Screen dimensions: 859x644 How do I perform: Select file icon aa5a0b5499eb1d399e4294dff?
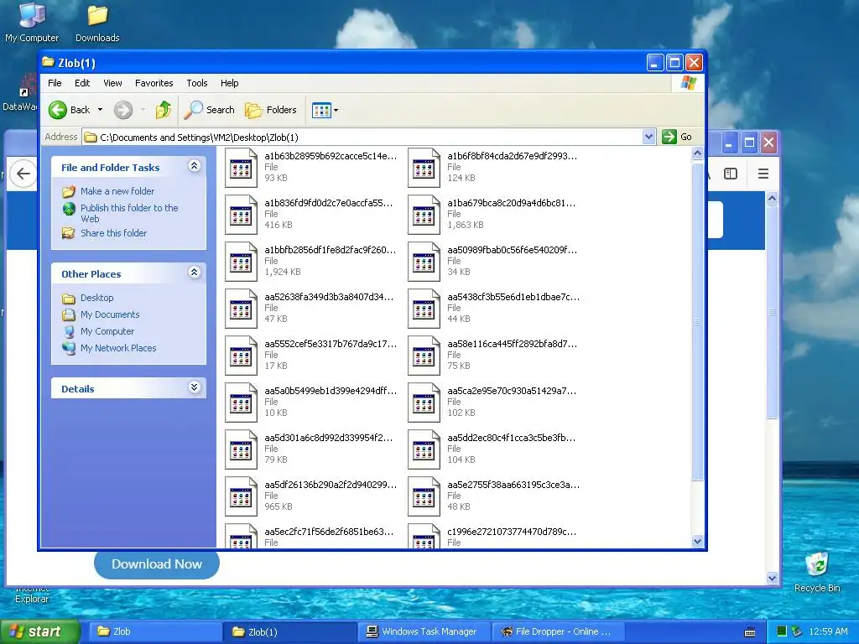pos(241,402)
